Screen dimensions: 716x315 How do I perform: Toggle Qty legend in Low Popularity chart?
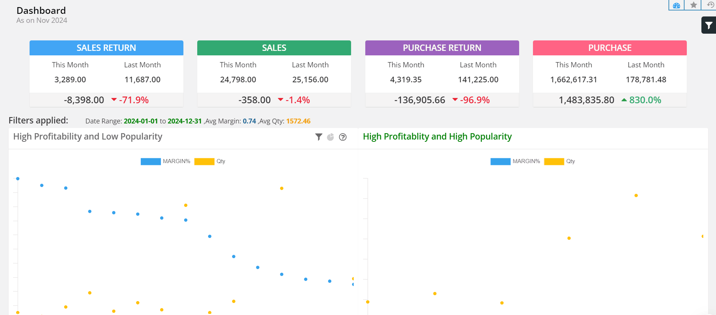[x=204, y=161]
